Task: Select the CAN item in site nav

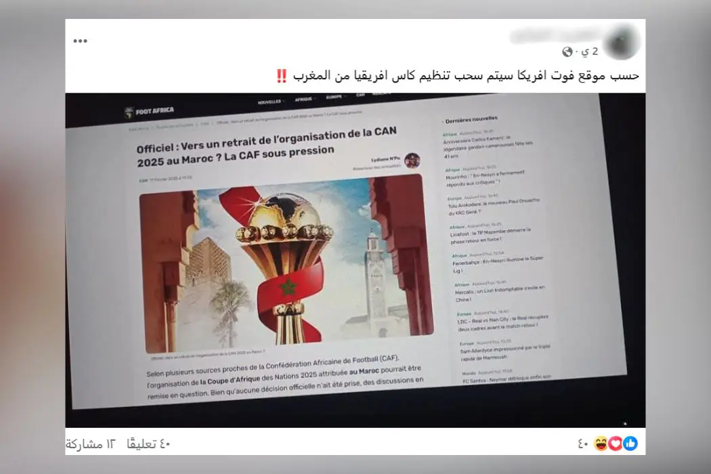Action: point(360,95)
